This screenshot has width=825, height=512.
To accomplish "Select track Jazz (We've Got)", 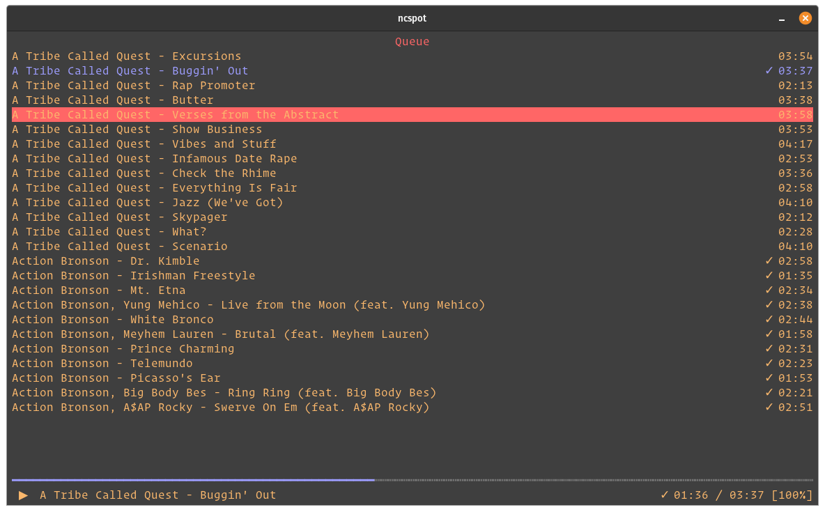I will pyautogui.click(x=412, y=203).
